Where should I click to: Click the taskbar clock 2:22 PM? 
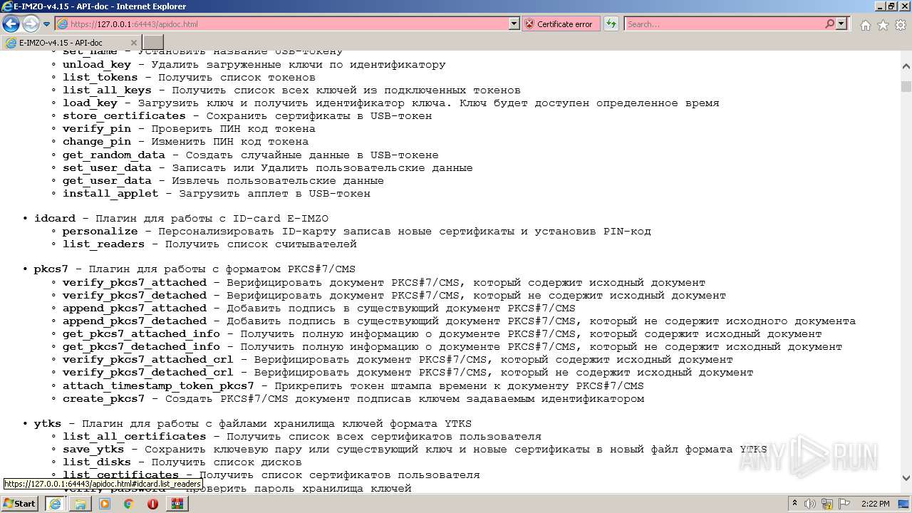click(x=875, y=504)
